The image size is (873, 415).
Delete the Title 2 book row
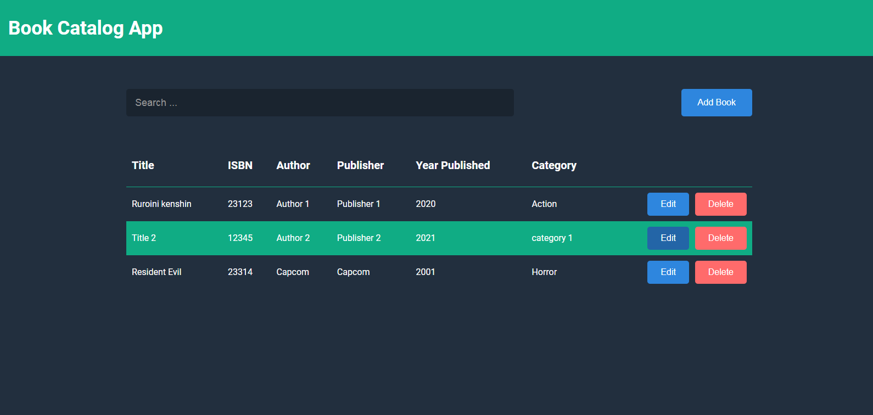(720, 238)
